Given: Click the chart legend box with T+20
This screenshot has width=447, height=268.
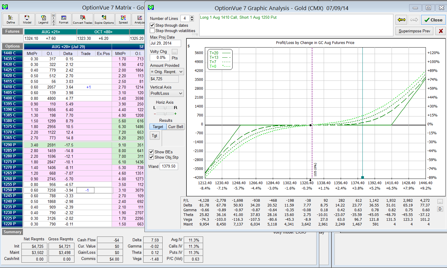Looking at the screenshot, I should coord(220,59).
